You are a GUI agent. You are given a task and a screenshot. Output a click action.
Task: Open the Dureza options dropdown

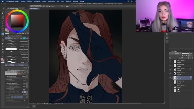pos(27,97)
